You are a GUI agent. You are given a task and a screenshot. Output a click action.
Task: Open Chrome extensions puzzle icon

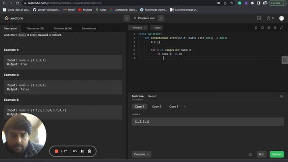[x=252, y=3]
